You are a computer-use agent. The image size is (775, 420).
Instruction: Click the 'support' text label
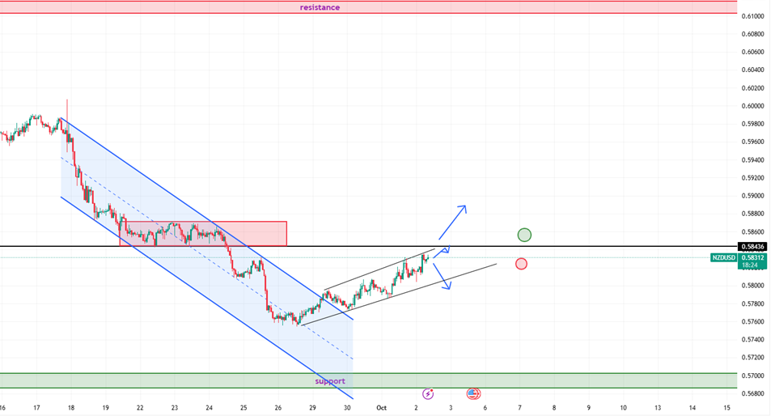click(329, 380)
